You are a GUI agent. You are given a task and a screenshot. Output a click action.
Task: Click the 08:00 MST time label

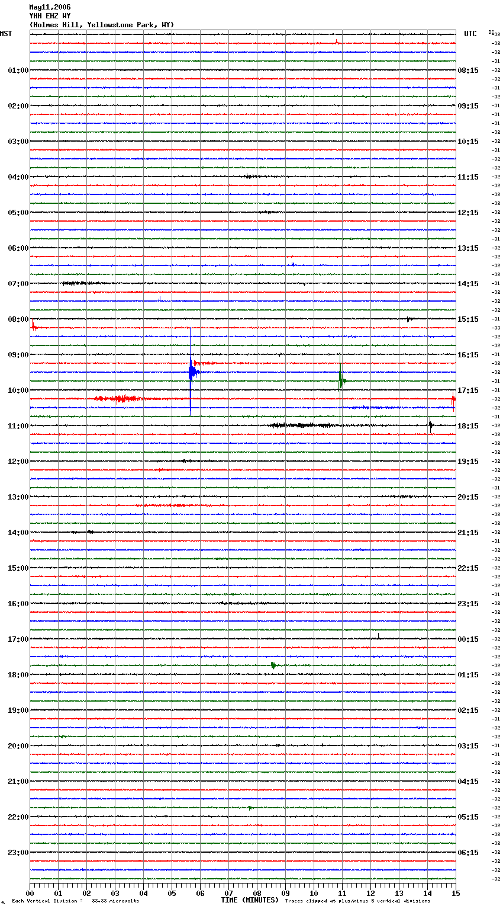18,319
